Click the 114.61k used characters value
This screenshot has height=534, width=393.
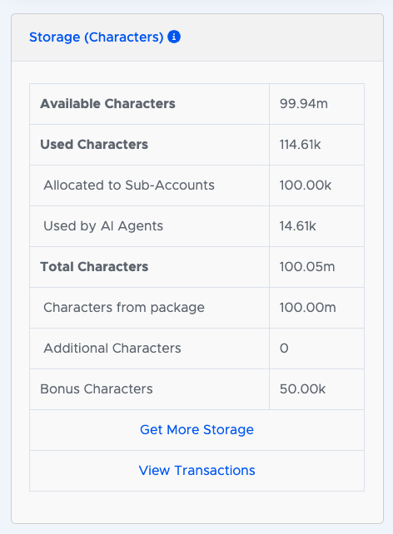(301, 145)
